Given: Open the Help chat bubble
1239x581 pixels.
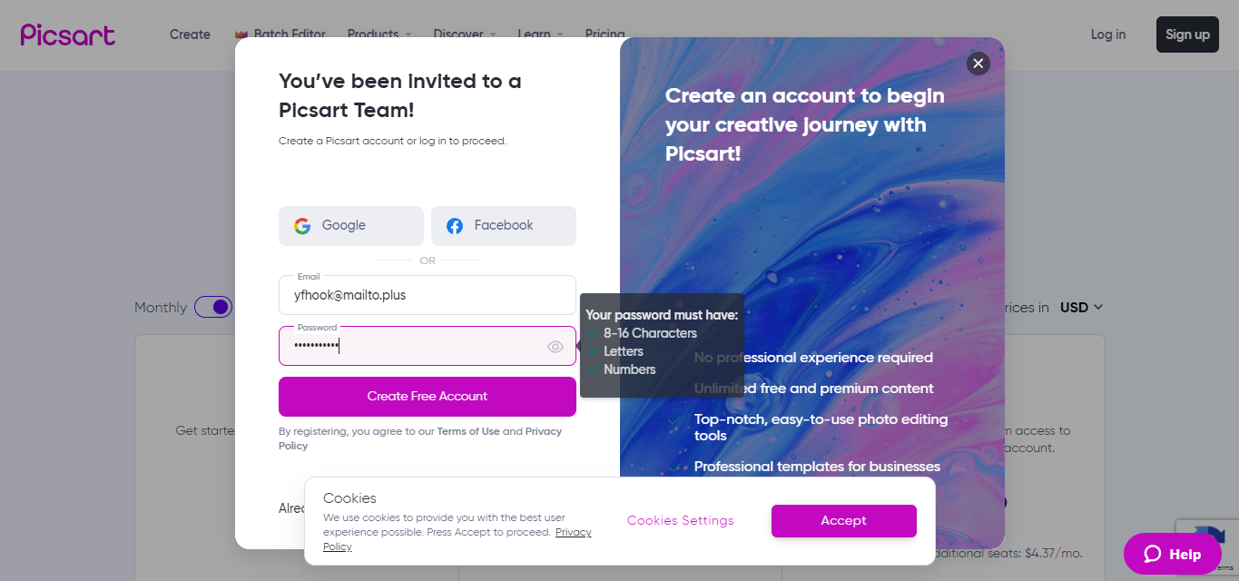Looking at the screenshot, I should [1172, 554].
